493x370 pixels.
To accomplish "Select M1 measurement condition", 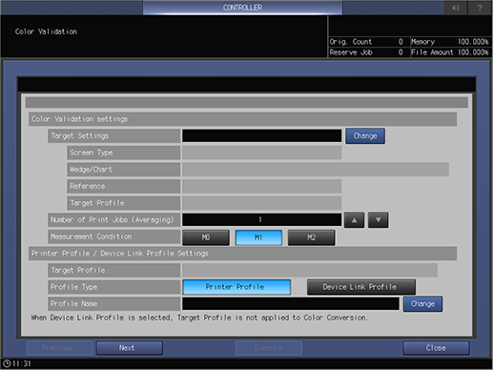I will [x=258, y=237].
